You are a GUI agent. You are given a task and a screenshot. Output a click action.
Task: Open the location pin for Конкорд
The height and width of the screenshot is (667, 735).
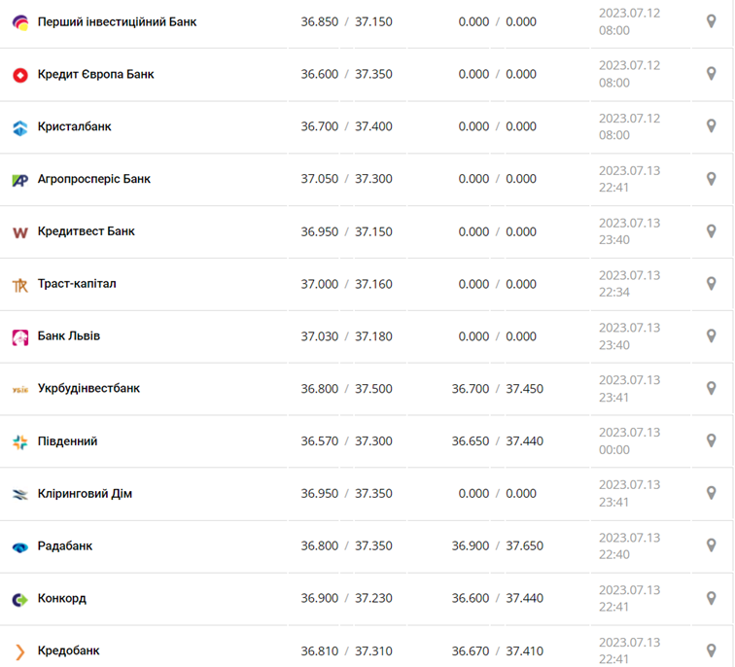pyautogui.click(x=711, y=599)
